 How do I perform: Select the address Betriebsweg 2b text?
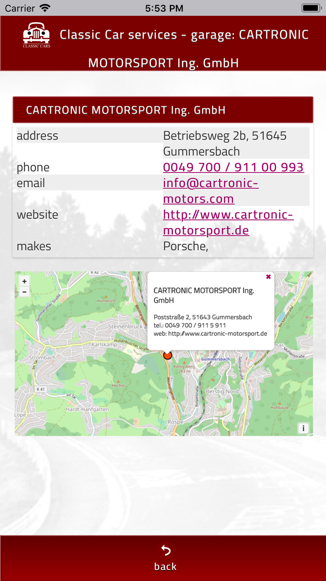(225, 143)
